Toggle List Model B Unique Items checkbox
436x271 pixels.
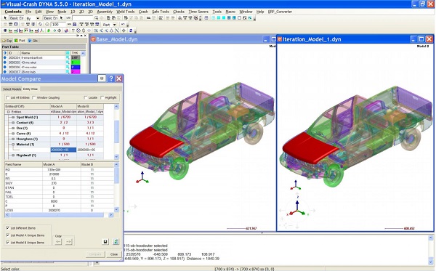click(7, 243)
